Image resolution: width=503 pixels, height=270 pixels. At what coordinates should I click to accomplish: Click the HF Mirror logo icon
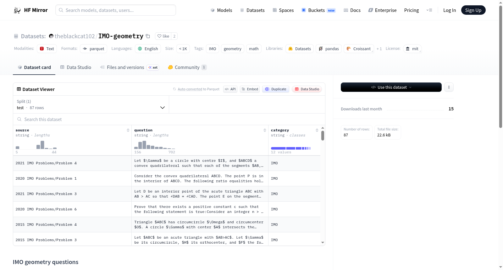17,10
